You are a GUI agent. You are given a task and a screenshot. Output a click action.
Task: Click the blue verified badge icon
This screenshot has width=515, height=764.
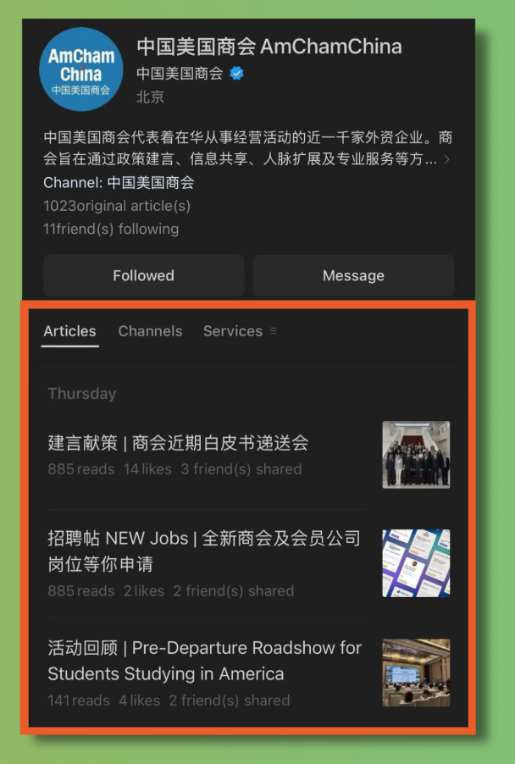(237, 74)
